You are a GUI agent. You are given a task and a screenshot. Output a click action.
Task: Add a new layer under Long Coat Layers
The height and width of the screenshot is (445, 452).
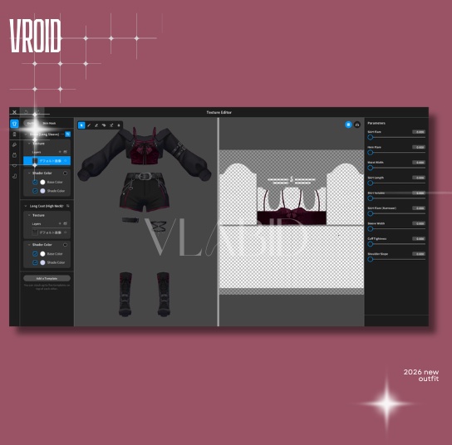tap(60, 223)
